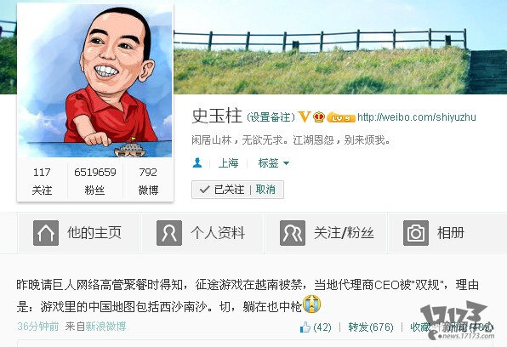507x347 pixels.
Task: Expand the 标签 dropdown arrow
Action: tap(286, 163)
